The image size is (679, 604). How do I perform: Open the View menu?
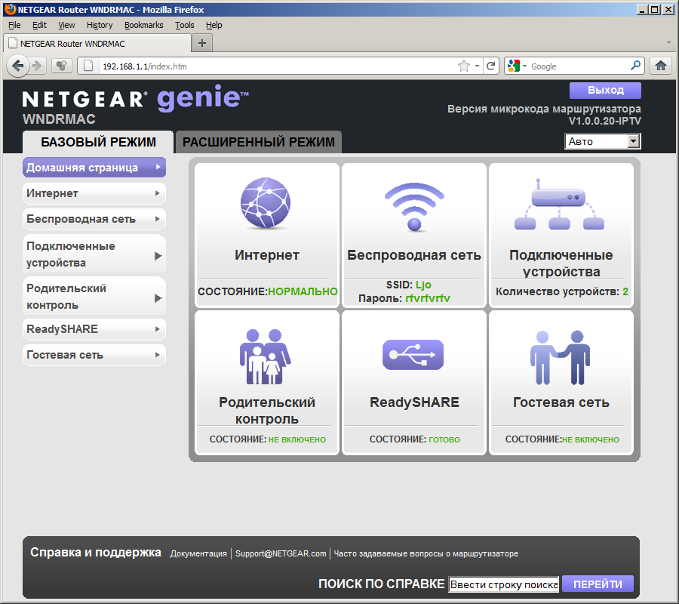[66, 25]
